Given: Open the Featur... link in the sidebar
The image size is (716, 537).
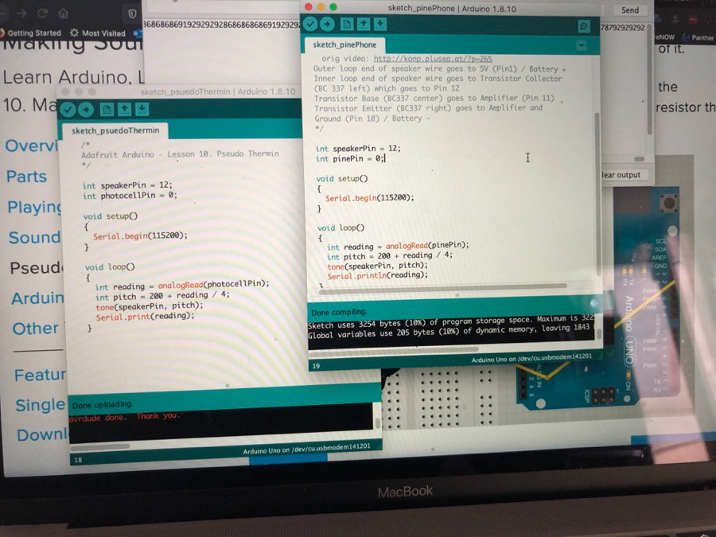Looking at the screenshot, I should click(x=41, y=375).
